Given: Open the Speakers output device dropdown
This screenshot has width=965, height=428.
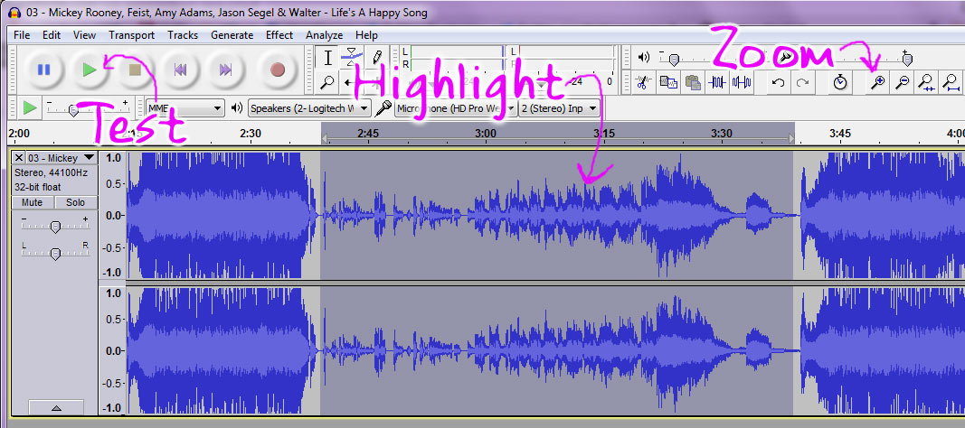Looking at the screenshot, I should point(309,108).
